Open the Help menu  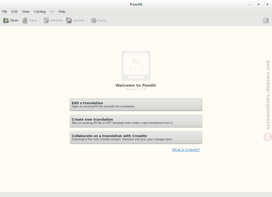[x=62, y=12]
